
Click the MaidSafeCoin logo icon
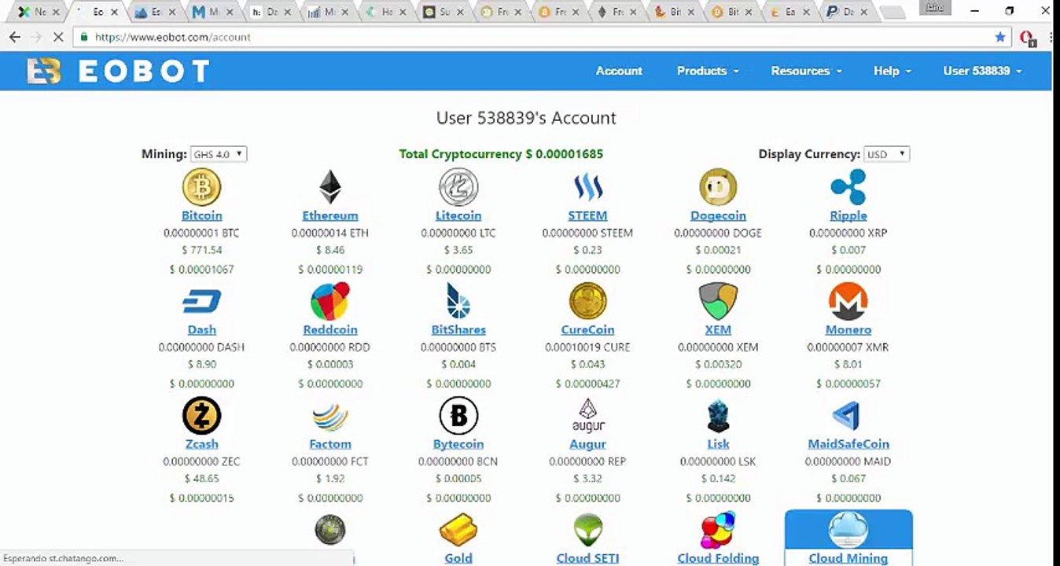click(848, 416)
